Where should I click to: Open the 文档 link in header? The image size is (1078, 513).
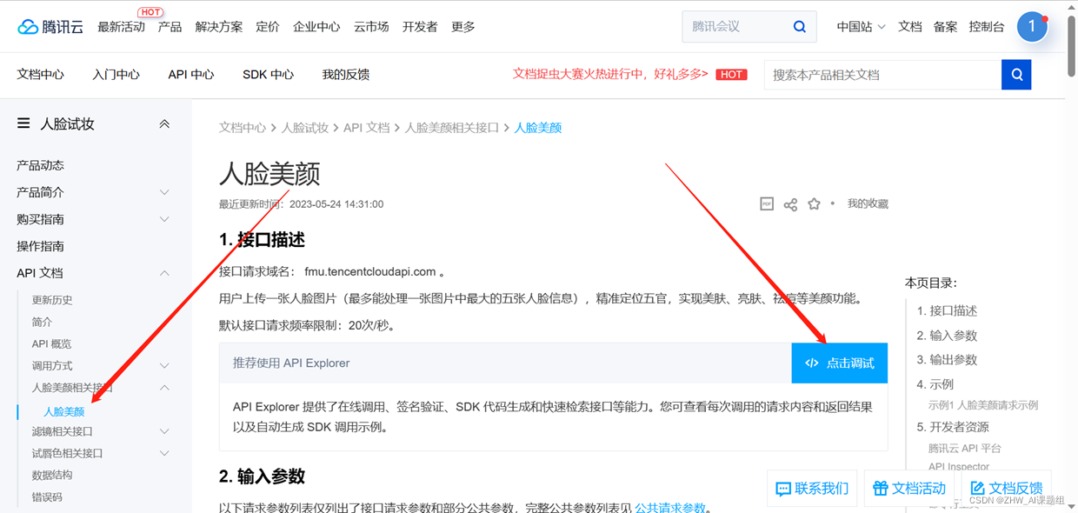click(910, 27)
